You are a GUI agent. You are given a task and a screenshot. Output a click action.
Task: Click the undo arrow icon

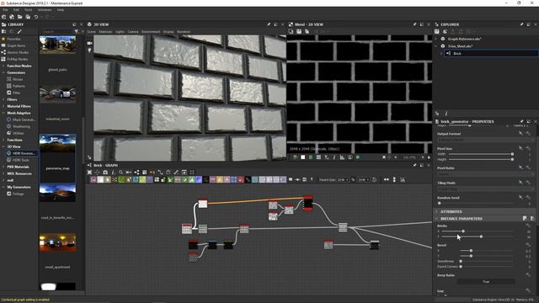(x=36, y=17)
